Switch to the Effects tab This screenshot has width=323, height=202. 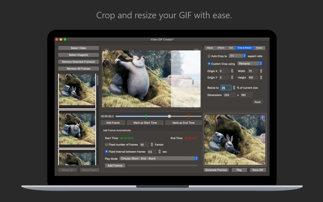(221, 48)
